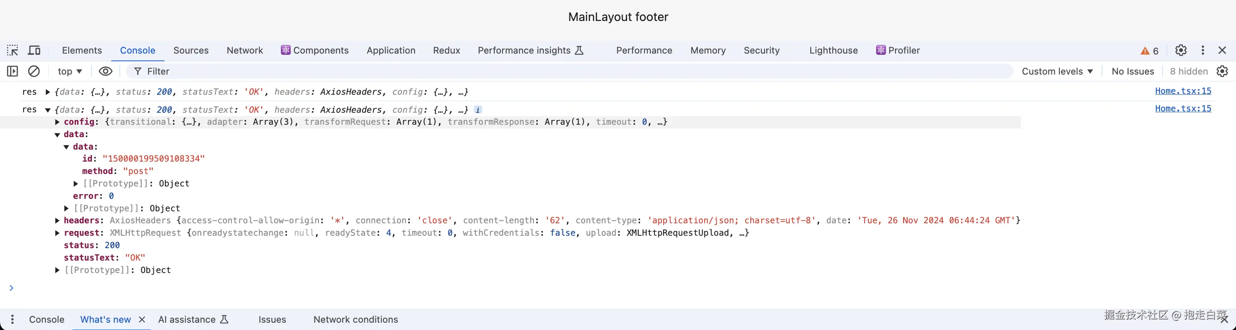Viewport: 1236px width, 330px height.
Task: Select the React Profiler tab
Action: click(898, 50)
